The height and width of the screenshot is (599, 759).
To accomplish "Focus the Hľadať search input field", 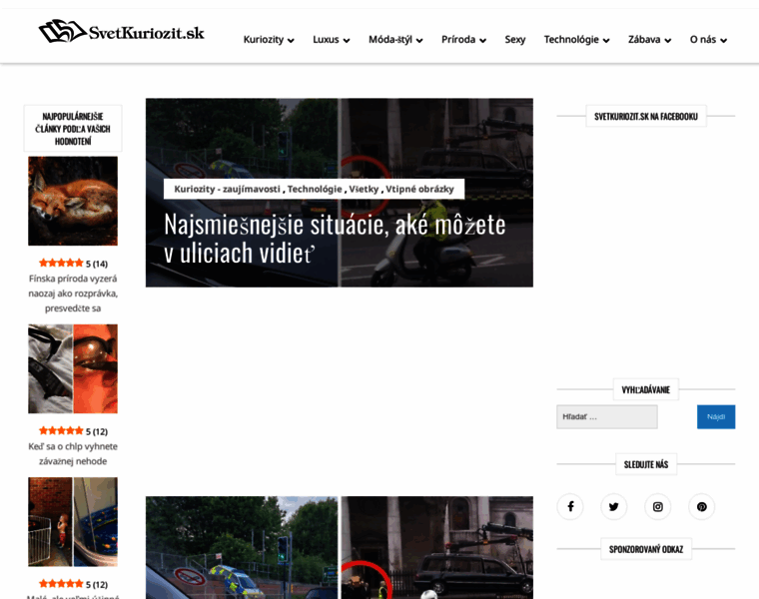I will (607, 416).
